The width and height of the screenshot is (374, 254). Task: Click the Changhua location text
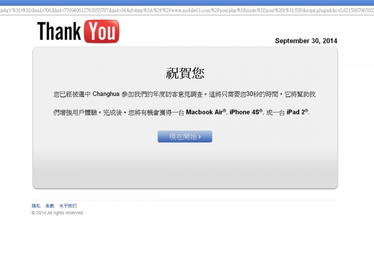coord(106,94)
